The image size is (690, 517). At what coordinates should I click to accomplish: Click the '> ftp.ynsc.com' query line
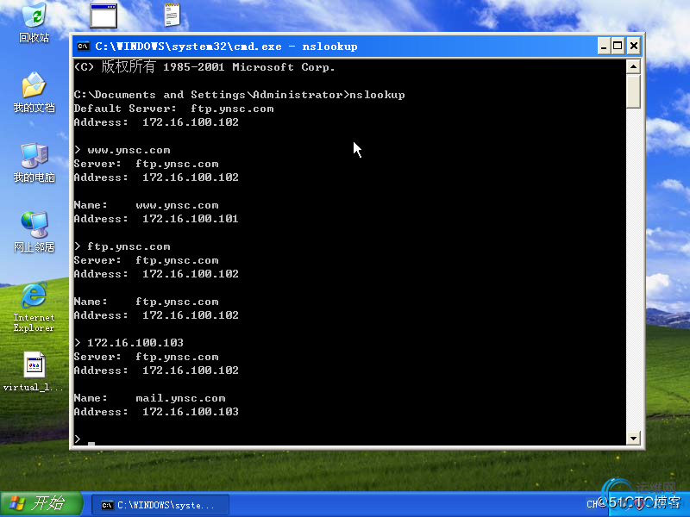[x=122, y=246]
